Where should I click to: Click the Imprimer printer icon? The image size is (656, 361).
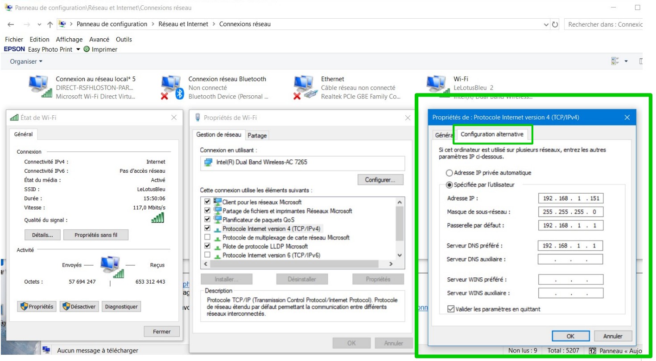(87, 49)
